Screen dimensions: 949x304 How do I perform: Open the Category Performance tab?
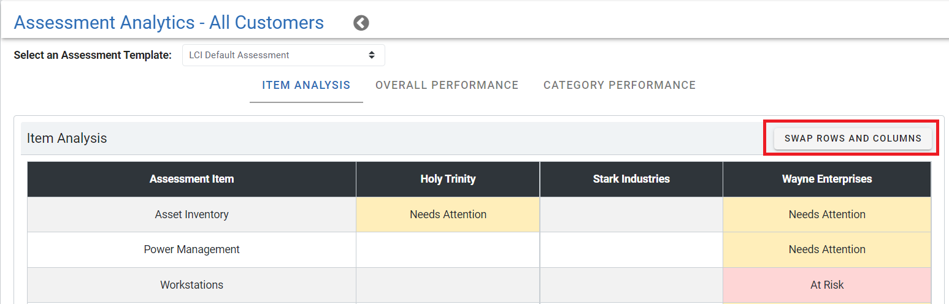pos(620,85)
